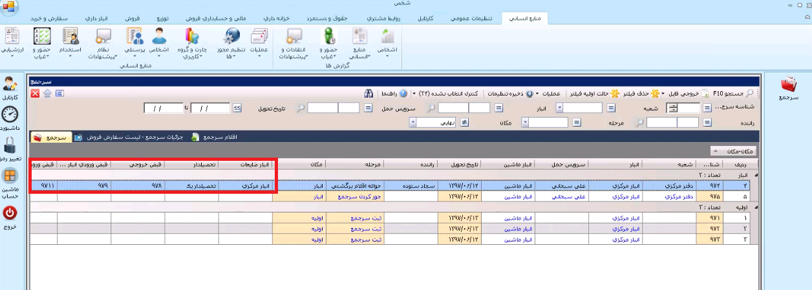Click the تاریخ تحویل start date field
The width and height of the screenshot is (812, 290).
tap(210, 108)
